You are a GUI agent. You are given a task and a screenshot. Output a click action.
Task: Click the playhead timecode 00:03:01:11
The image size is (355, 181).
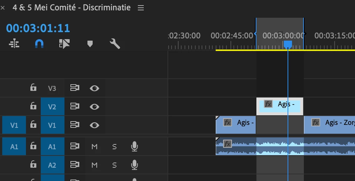pyautogui.click(x=38, y=28)
